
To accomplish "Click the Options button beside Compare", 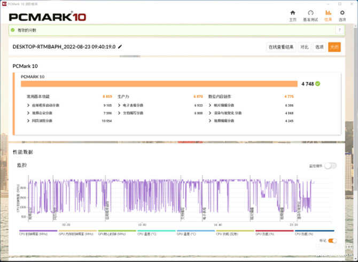I will [319, 47].
